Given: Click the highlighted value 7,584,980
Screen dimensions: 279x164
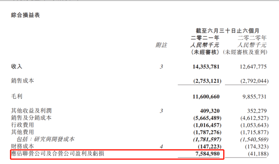Looking at the screenshot, I should click(x=208, y=154).
